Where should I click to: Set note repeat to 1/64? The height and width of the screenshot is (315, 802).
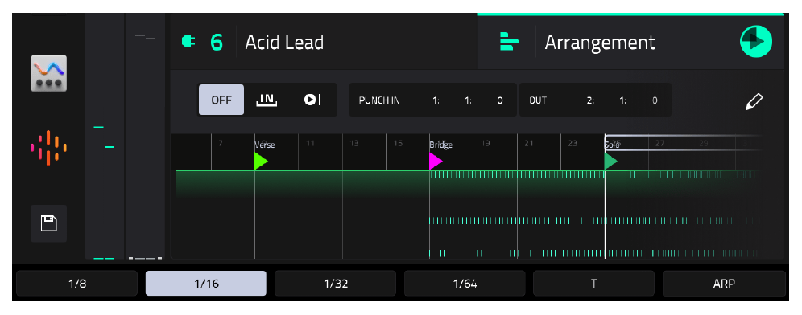465,284
